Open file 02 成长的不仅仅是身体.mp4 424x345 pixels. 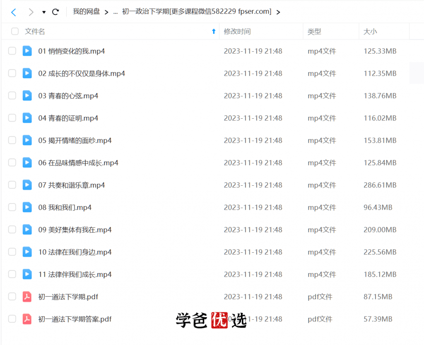(82, 74)
